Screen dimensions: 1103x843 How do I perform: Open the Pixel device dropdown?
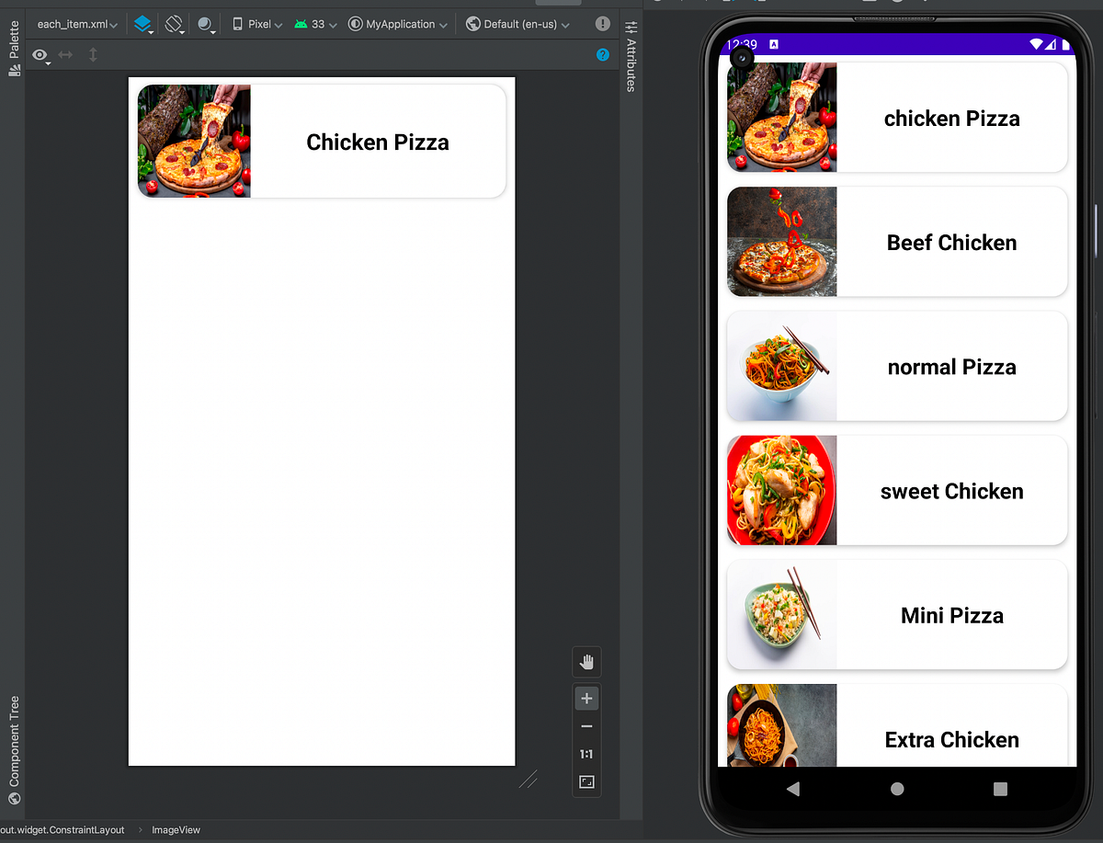pos(257,23)
